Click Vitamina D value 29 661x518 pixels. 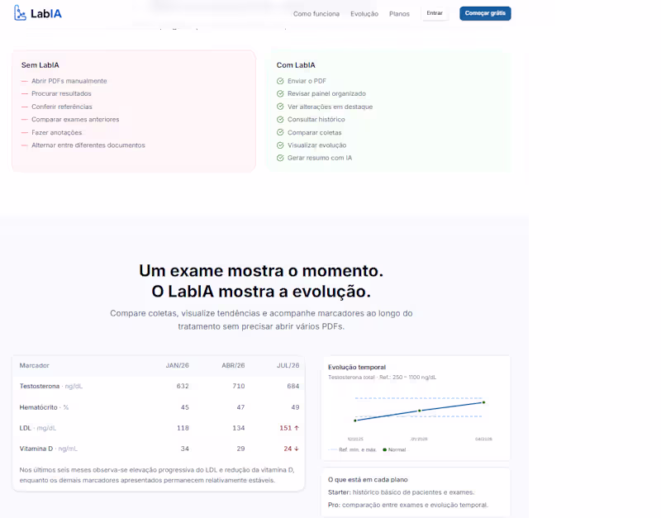point(240,449)
